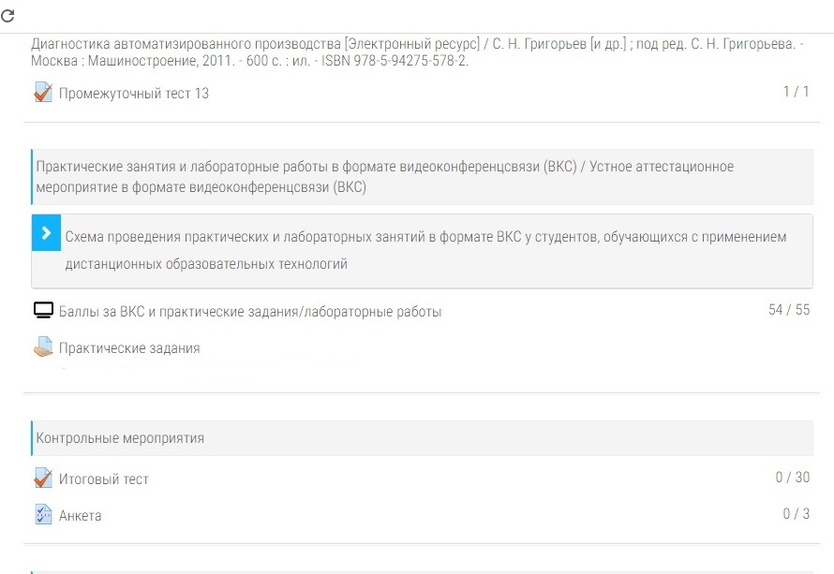834x574 pixels.
Task: Open Баллы за ВКС и практические задания
Action: click(x=250, y=312)
